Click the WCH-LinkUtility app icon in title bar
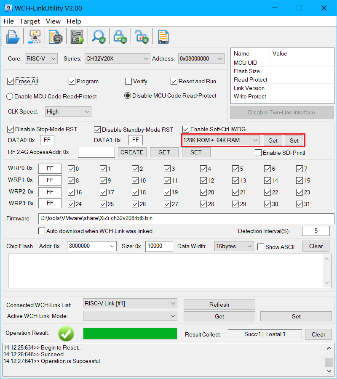Screen dimensions: 337x379 (8, 8)
